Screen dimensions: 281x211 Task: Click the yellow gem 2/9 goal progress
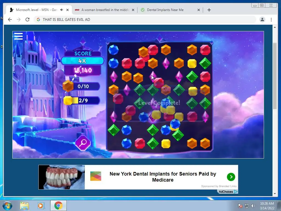pyautogui.click(x=82, y=100)
